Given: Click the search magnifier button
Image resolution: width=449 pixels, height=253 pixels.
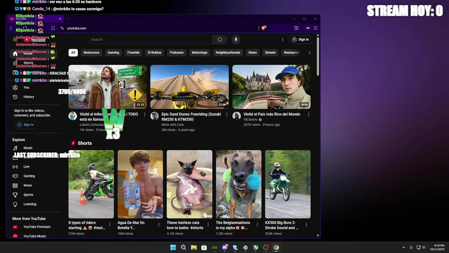Looking at the screenshot, I should click(220, 39).
